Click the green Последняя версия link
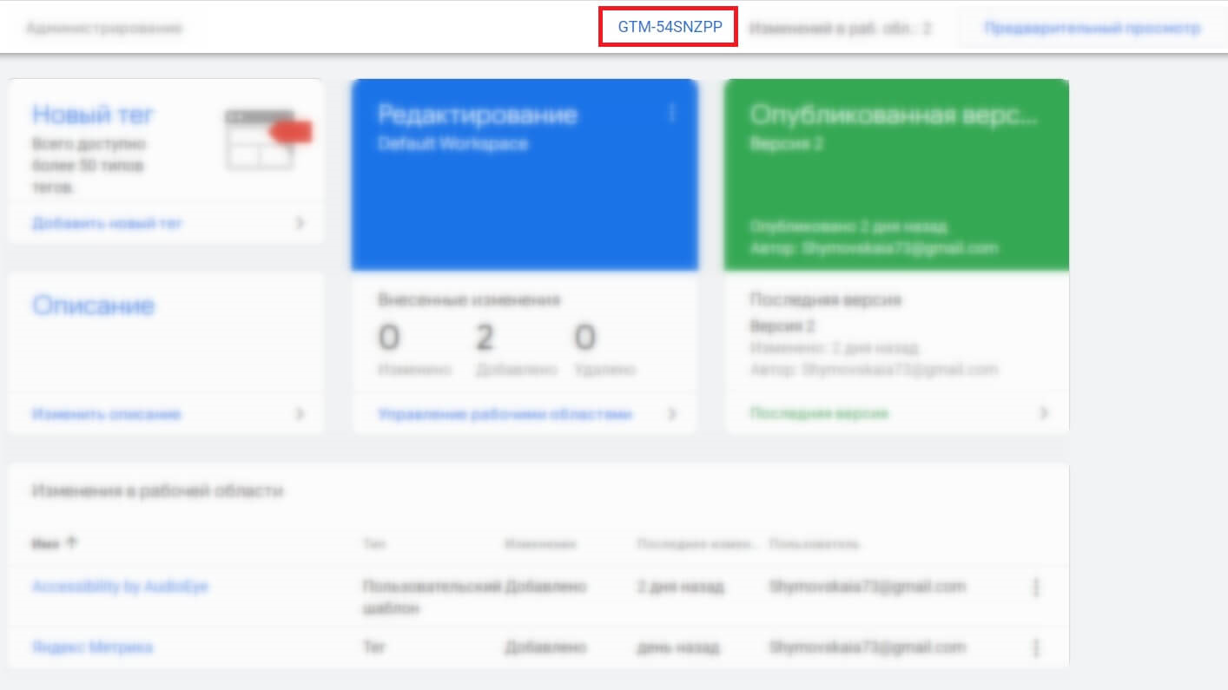 click(819, 413)
